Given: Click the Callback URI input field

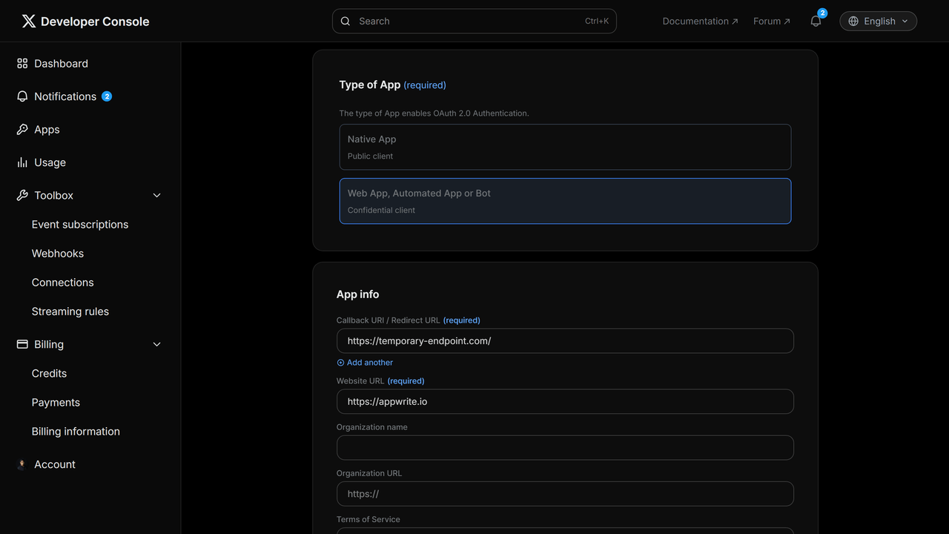Looking at the screenshot, I should [565, 341].
